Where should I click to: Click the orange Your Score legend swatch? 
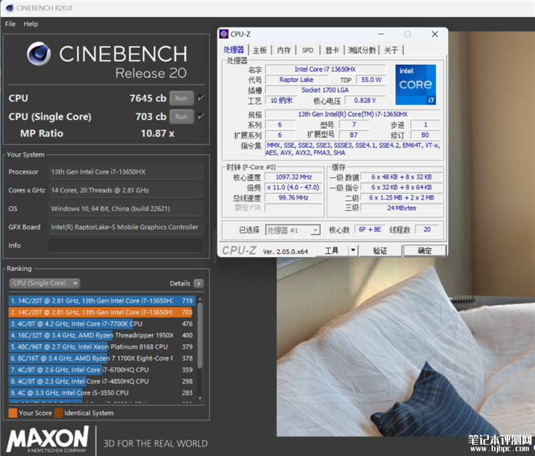tap(13, 413)
